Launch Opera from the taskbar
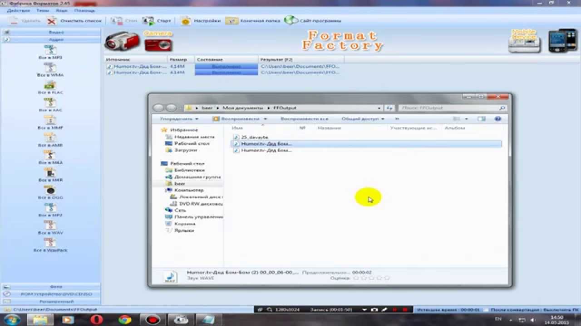 pos(96,320)
